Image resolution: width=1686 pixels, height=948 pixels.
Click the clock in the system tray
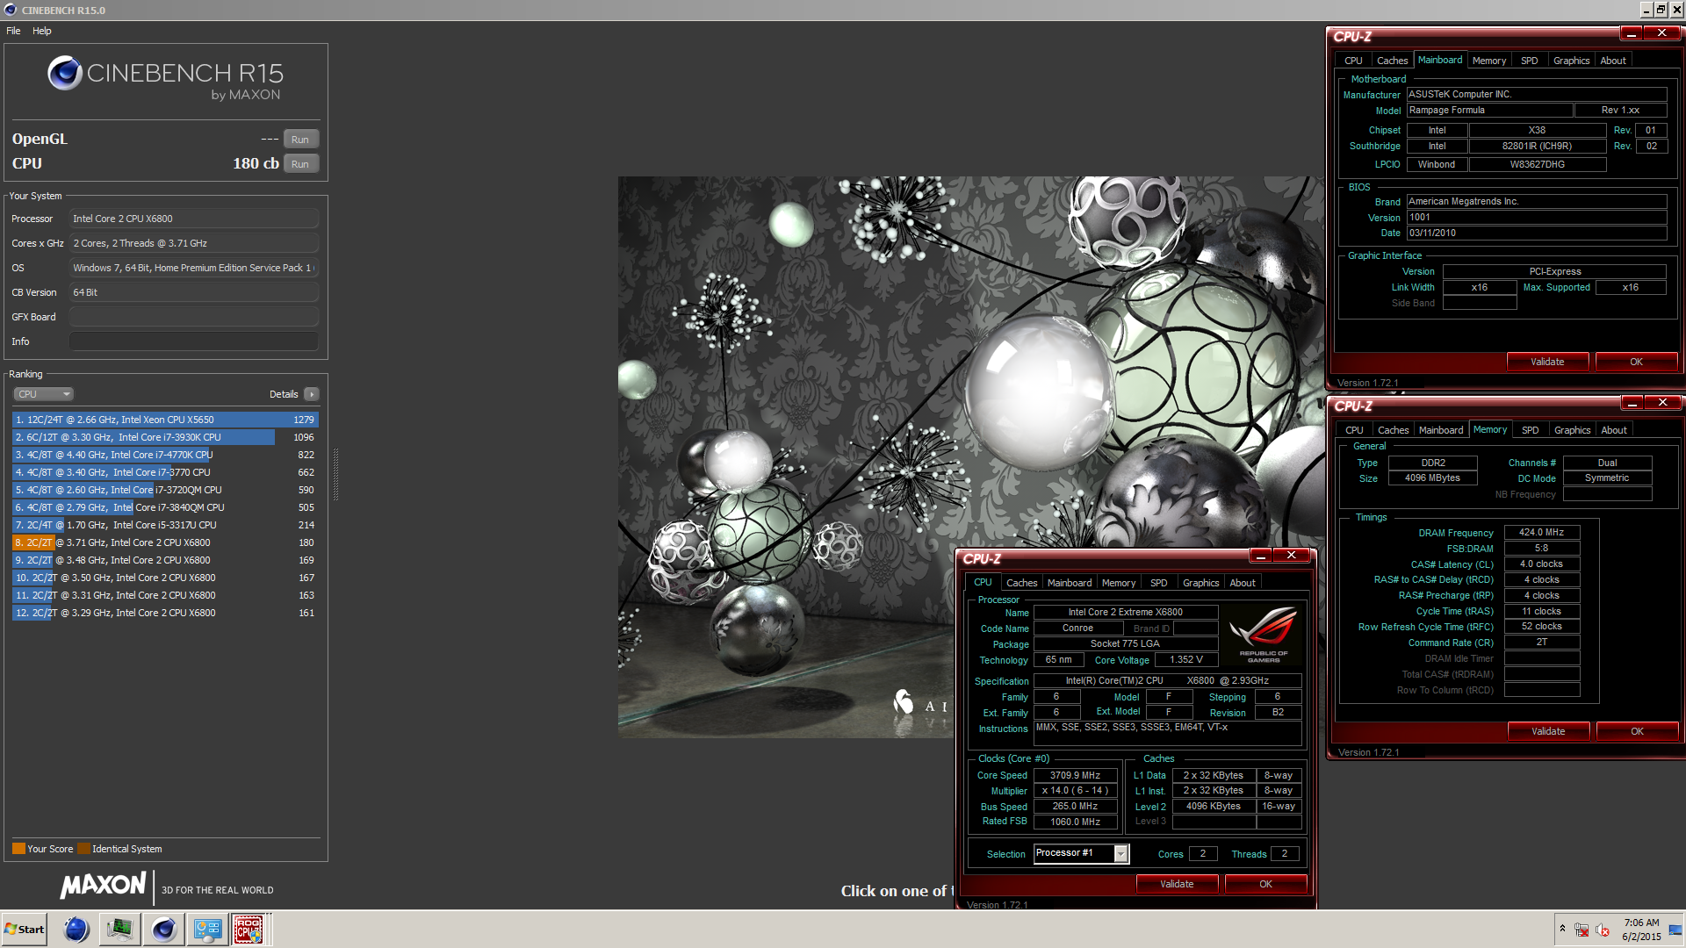(x=1641, y=930)
